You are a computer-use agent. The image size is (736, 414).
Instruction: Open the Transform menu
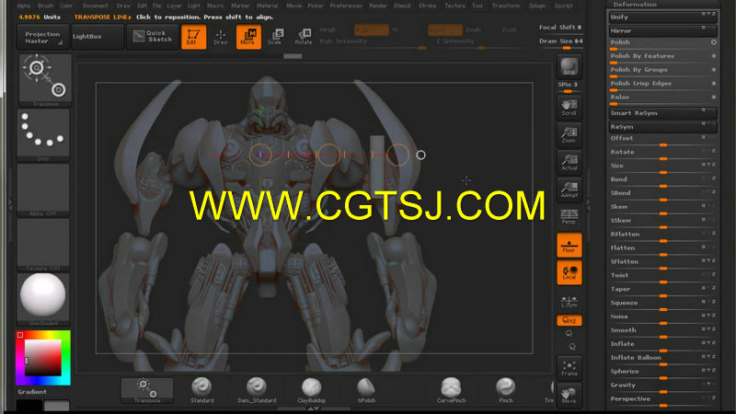(x=505, y=6)
